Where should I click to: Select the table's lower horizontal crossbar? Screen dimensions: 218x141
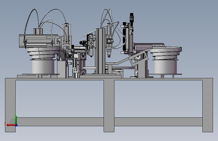pos(109,122)
